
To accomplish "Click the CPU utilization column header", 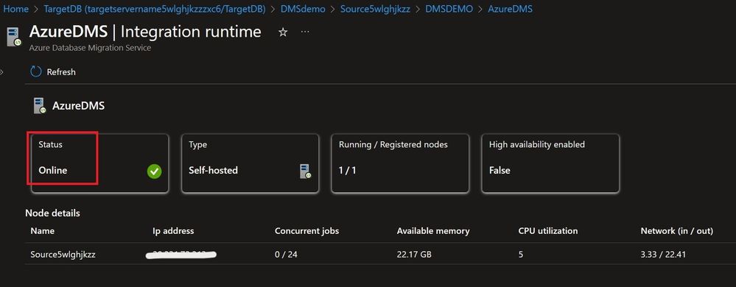I will pyautogui.click(x=548, y=231).
